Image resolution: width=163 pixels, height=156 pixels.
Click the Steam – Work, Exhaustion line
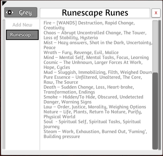point(95,132)
